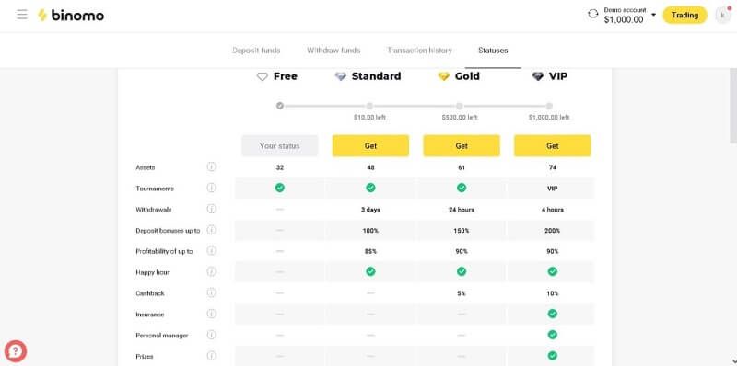The width and height of the screenshot is (737, 366).
Task: Click Gold cashback value 5%
Action: (x=462, y=293)
